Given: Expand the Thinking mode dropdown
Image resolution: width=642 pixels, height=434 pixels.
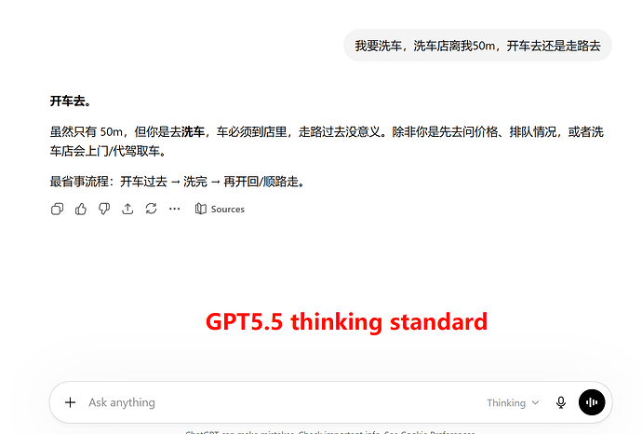Looking at the screenshot, I should coord(513,403).
